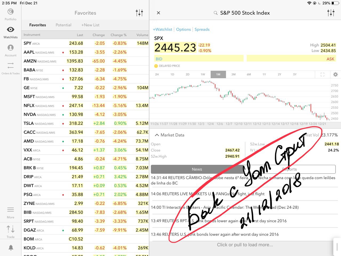The image size is (341, 256).
Task: Open the DGAZ ARCA row
Action: (85, 230)
